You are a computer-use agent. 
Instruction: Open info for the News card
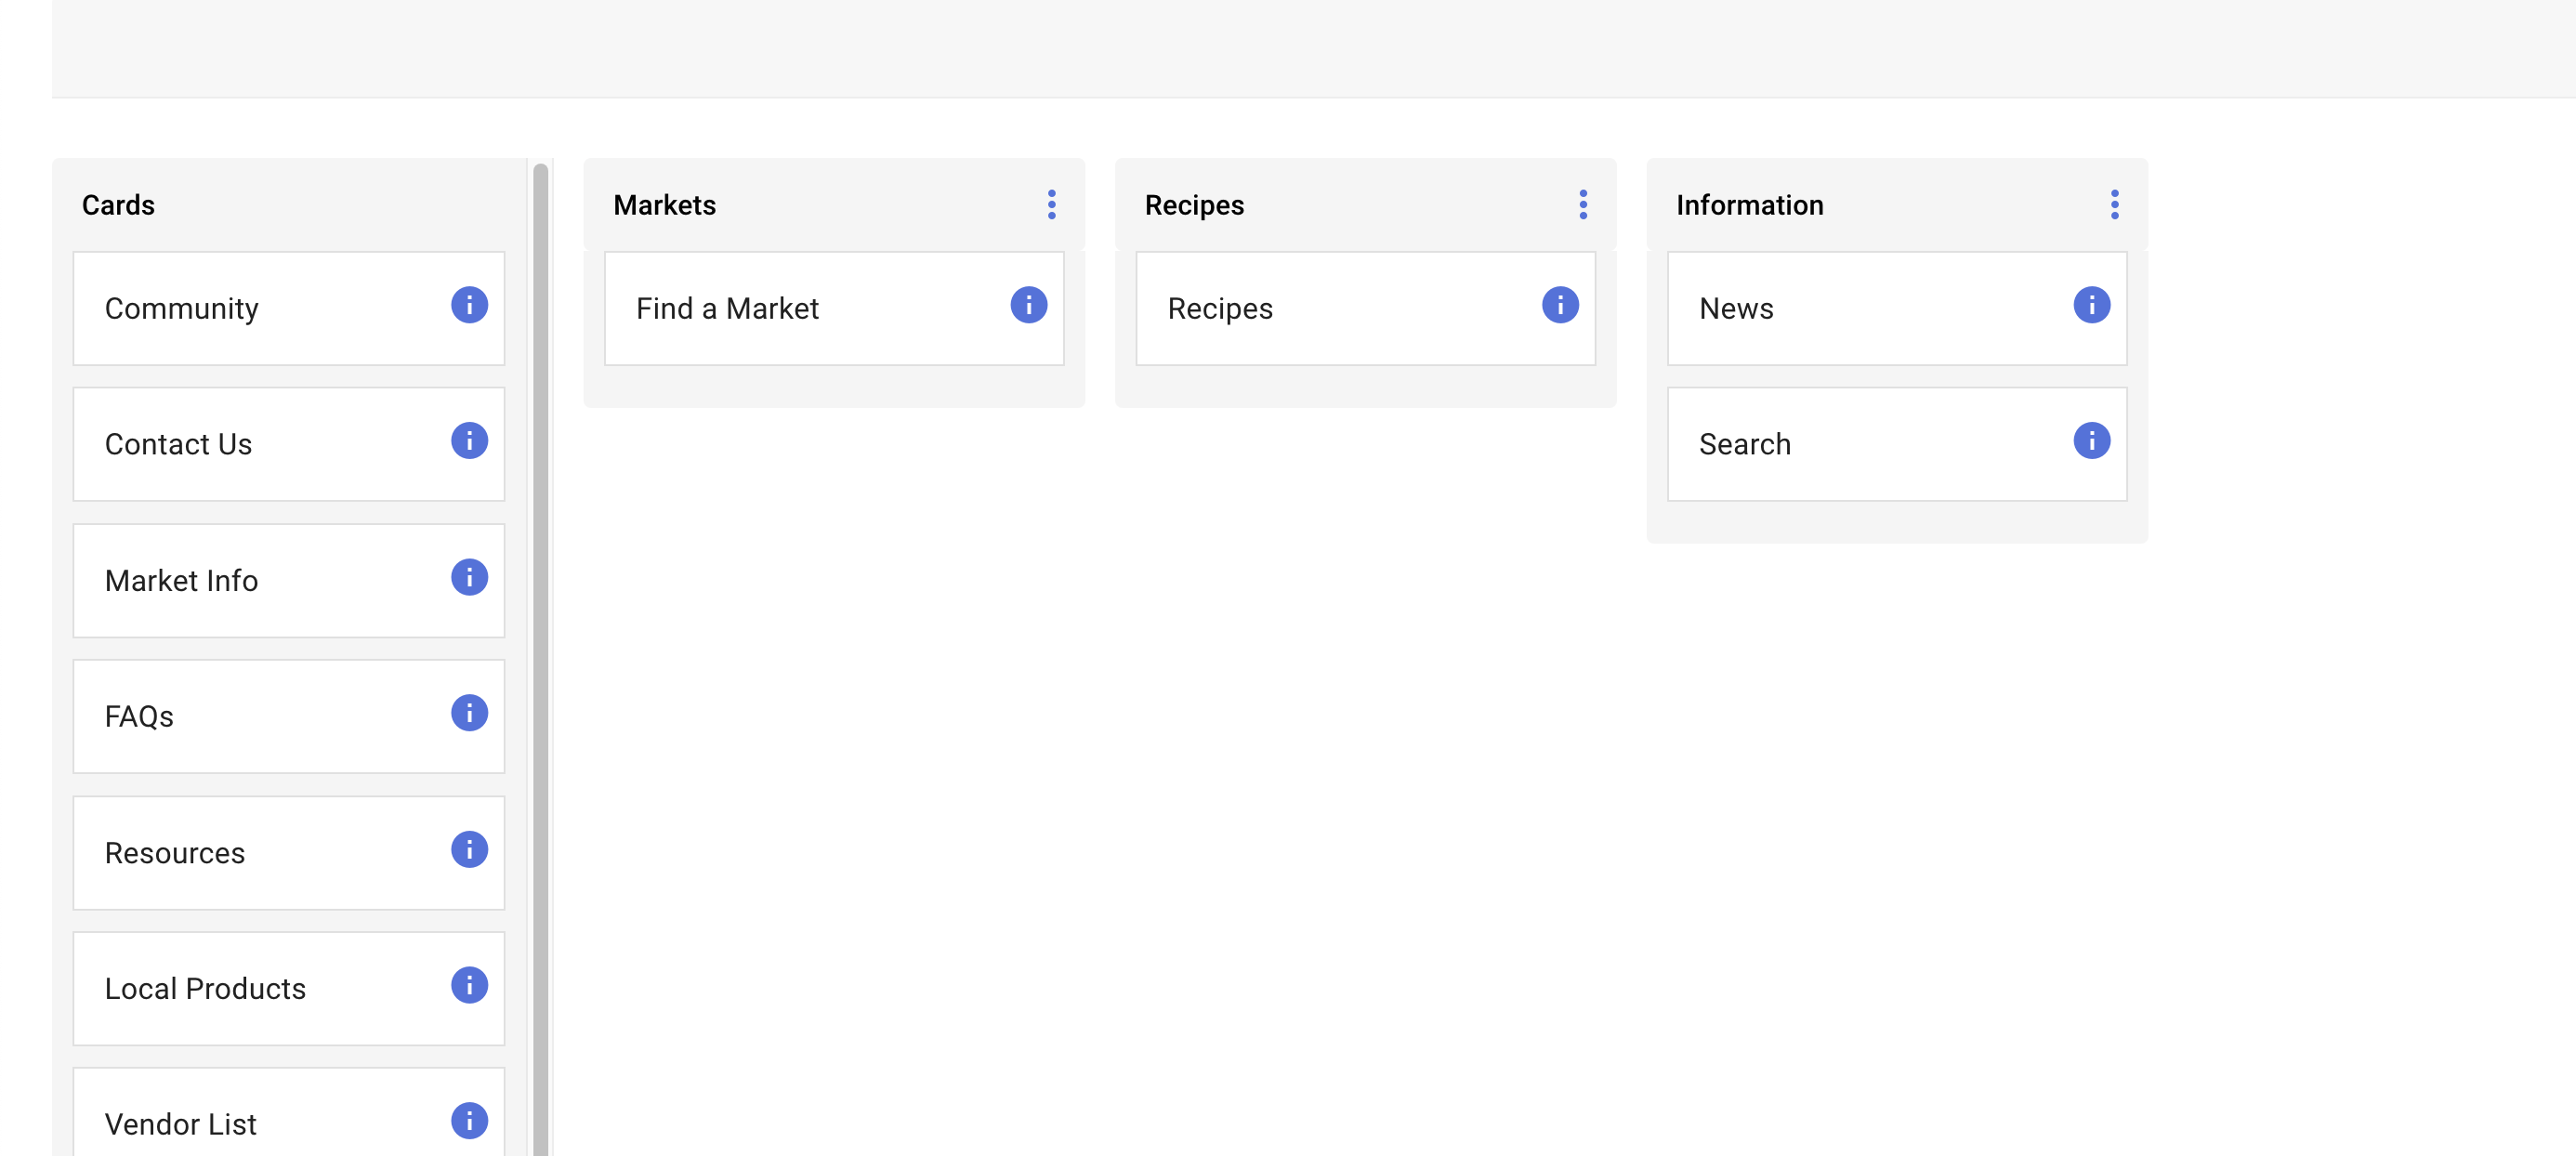click(2091, 305)
